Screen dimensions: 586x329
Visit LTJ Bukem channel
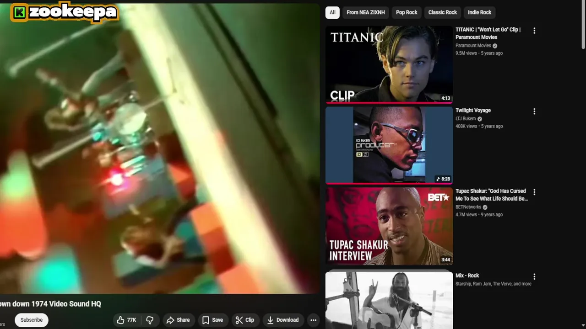tap(466, 119)
